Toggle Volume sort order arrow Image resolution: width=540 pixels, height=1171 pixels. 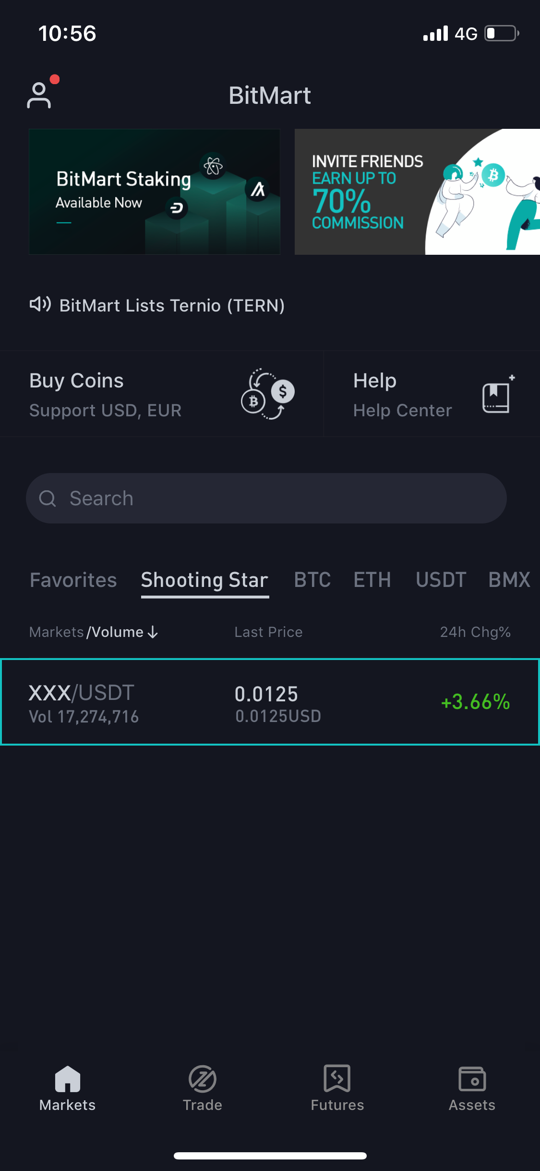pos(153,632)
